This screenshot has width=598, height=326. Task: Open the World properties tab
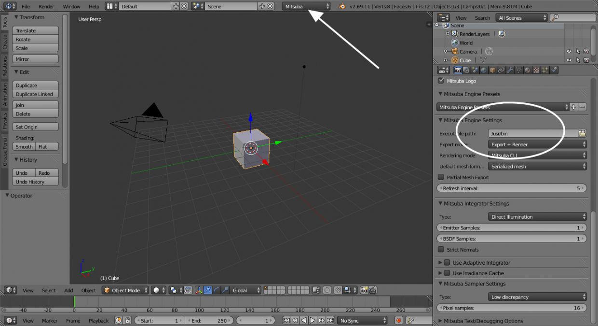(484, 70)
